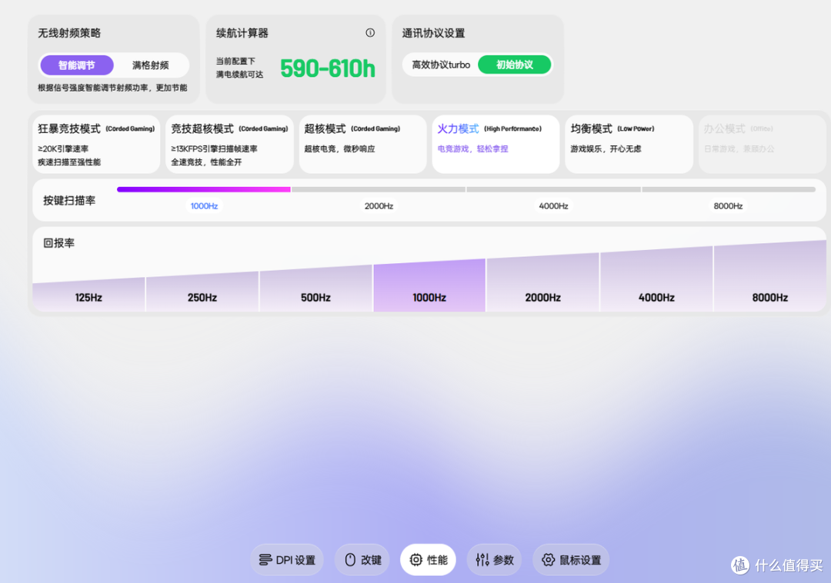Select 4000Hz polling rate block

click(656, 279)
